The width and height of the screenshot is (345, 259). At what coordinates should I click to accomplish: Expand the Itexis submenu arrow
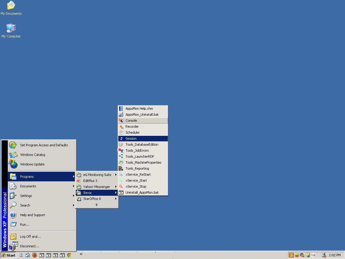[x=116, y=193]
